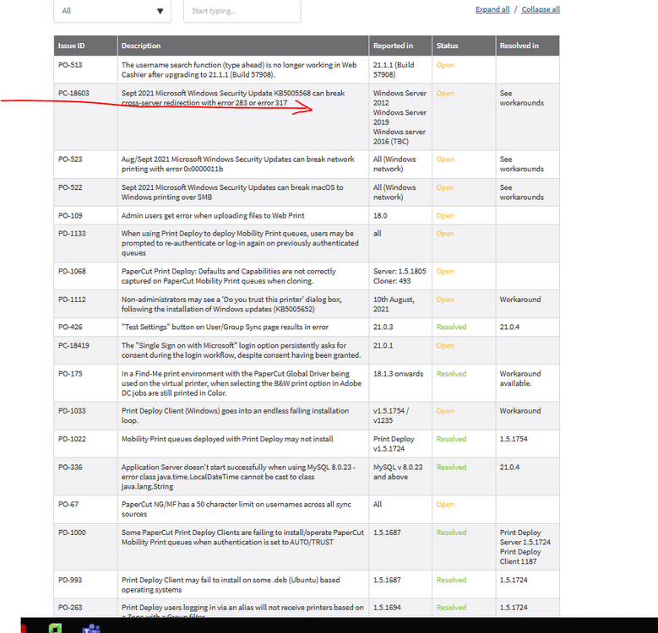Viewport: 658px width, 633px height.
Task: Click the .deb (Ubuntu) install failure description
Action: tap(231, 585)
